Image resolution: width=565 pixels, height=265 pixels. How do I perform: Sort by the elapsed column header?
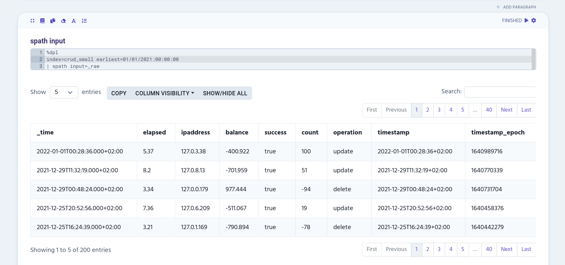pyautogui.click(x=156, y=132)
